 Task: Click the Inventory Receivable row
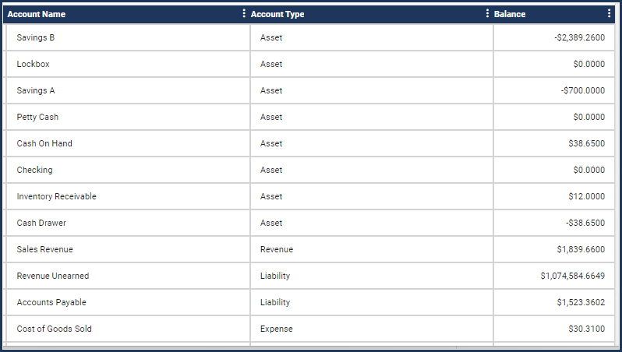(310, 196)
